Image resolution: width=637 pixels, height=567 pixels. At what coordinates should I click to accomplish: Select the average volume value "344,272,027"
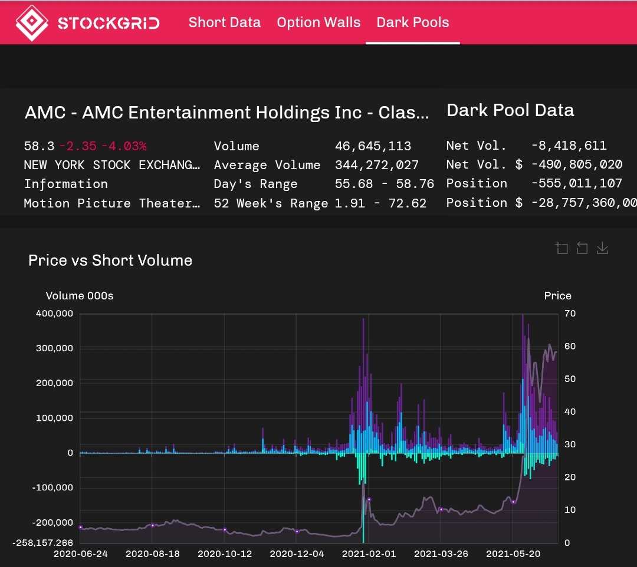pos(376,165)
